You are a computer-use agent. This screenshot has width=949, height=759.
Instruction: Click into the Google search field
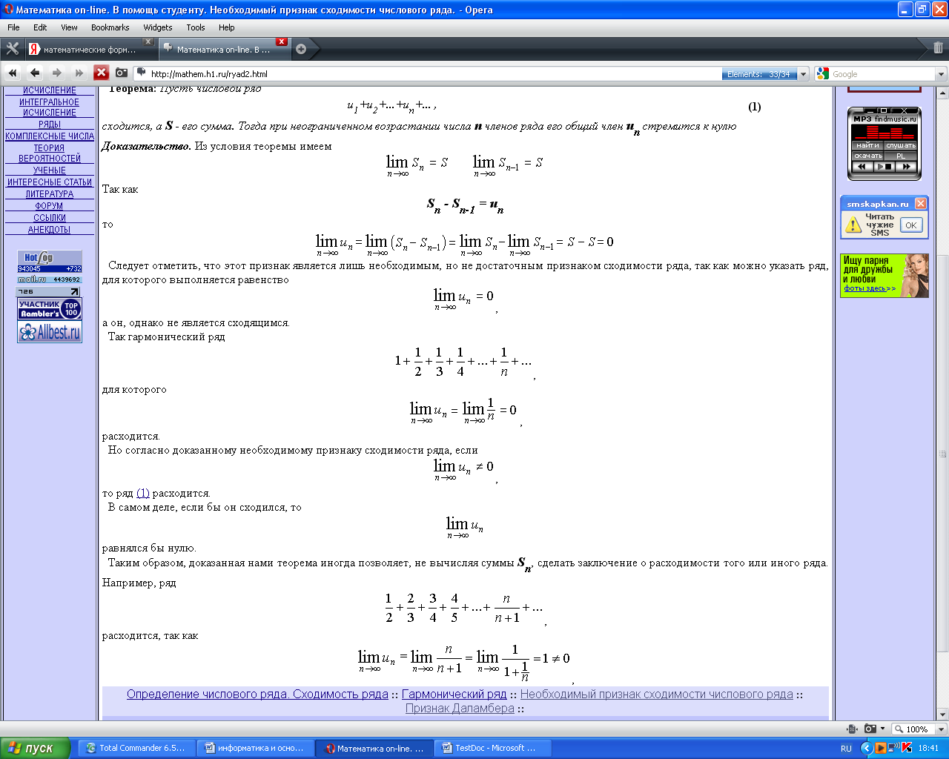tap(882, 74)
